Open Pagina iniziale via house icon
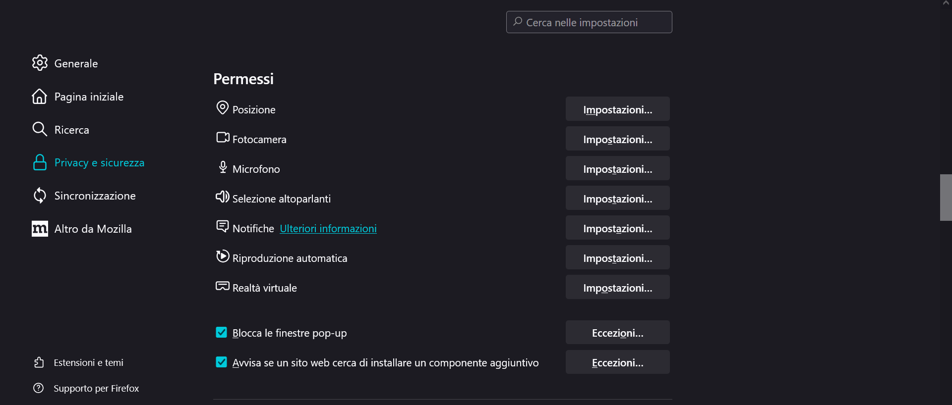Image resolution: width=952 pixels, height=405 pixels. [x=40, y=96]
